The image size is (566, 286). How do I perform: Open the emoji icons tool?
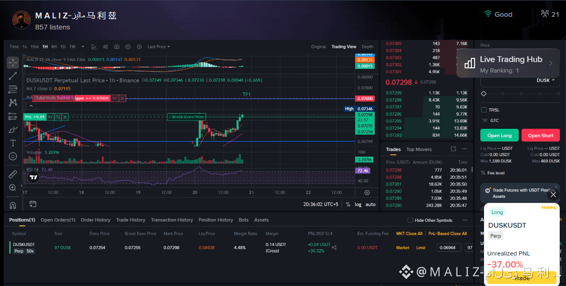click(13, 156)
